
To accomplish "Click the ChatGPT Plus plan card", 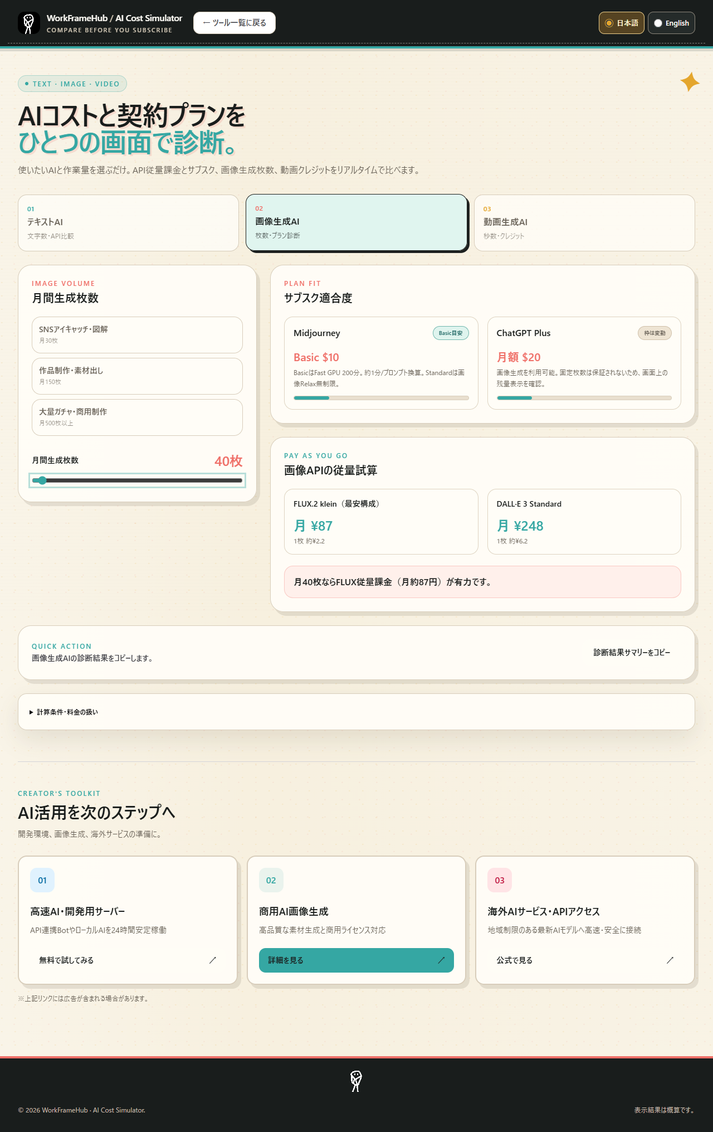I will coord(584,363).
